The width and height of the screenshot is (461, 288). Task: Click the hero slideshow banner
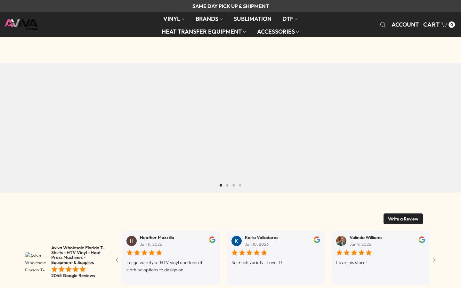coord(230,127)
